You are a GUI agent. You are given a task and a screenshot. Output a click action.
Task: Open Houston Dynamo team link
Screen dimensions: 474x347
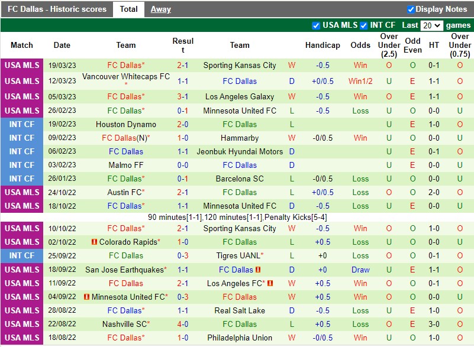coord(126,124)
